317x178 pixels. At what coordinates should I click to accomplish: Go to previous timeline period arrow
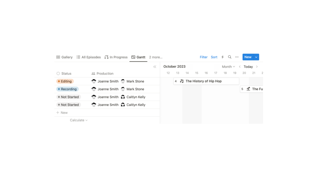[x=240, y=67]
